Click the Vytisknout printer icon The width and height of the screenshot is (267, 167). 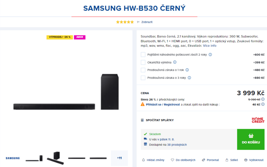[x=246, y=160]
